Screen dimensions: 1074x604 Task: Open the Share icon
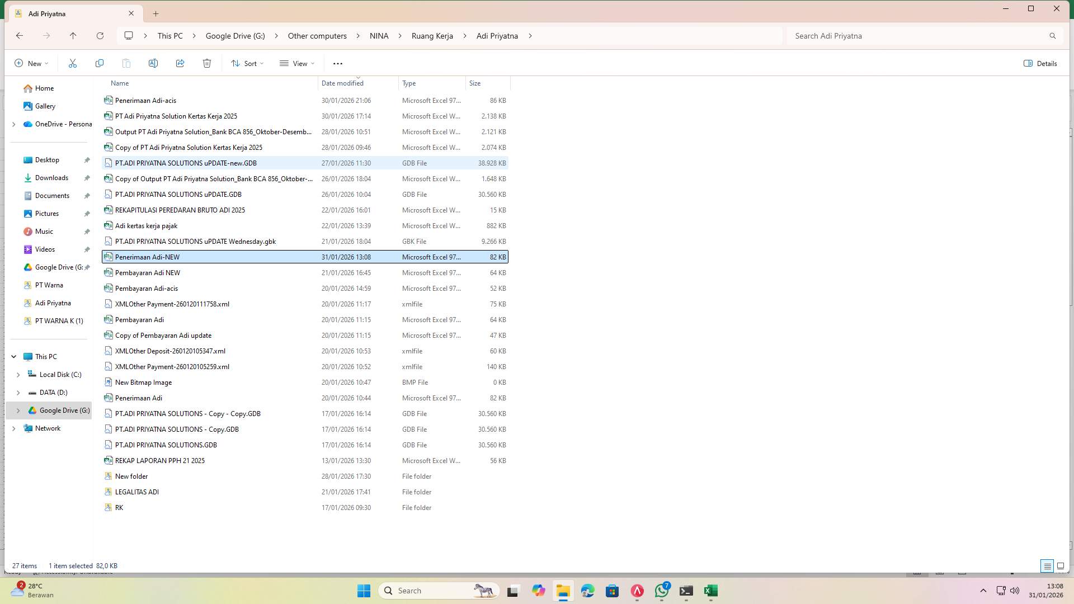[x=180, y=63]
